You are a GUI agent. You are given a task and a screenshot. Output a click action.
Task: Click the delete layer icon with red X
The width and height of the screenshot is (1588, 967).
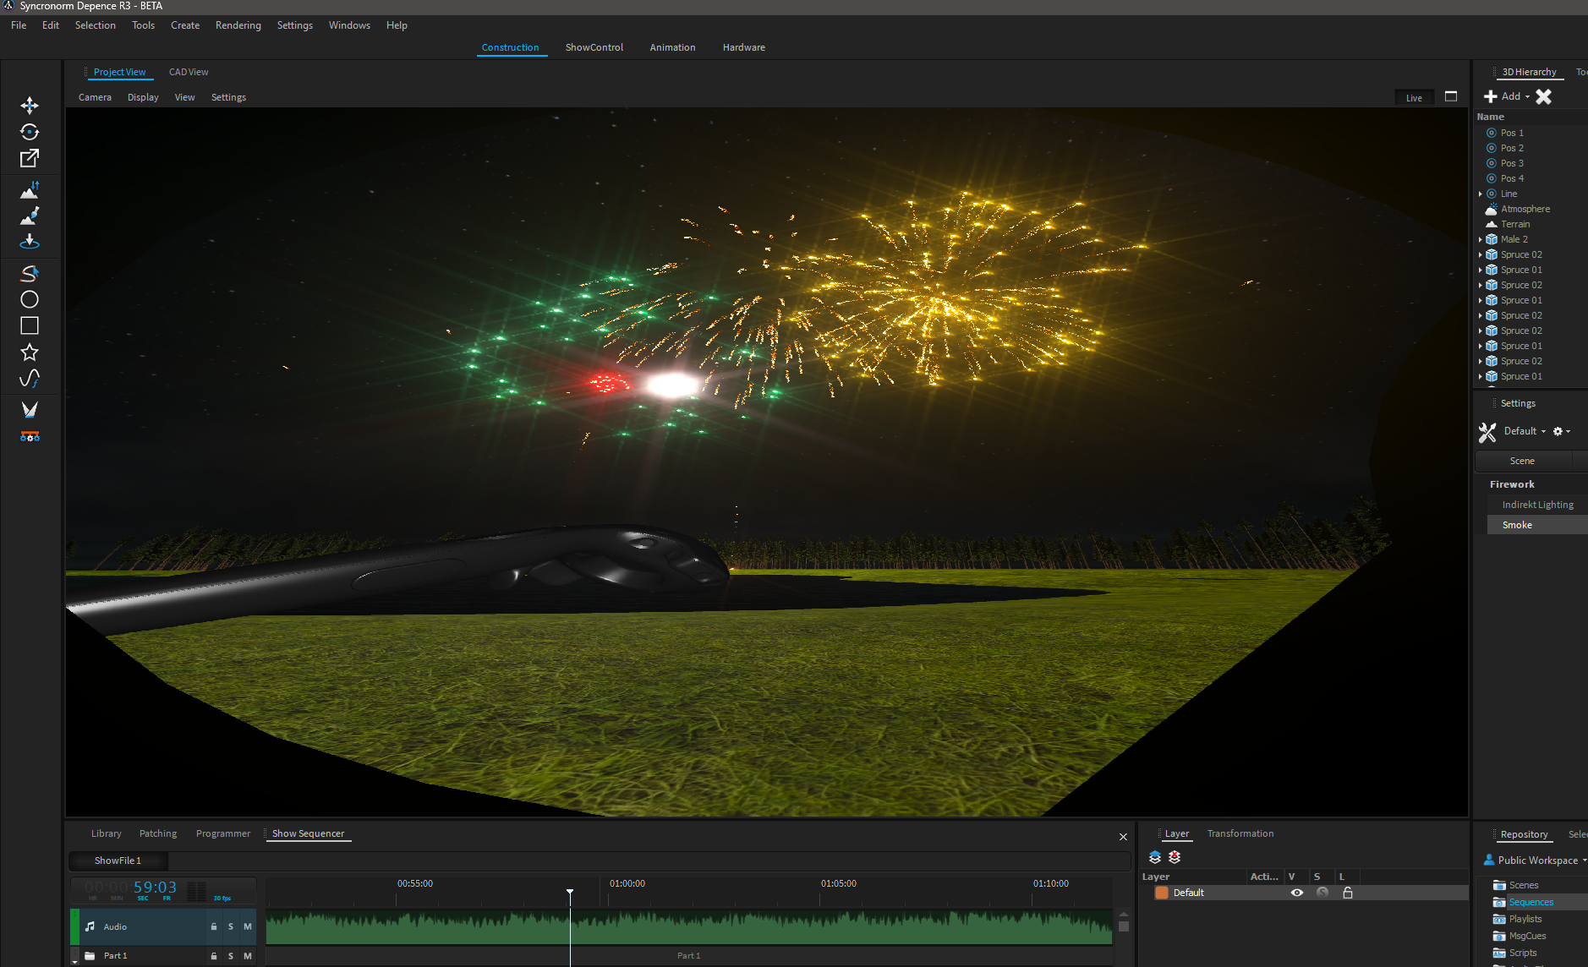pos(1175,857)
